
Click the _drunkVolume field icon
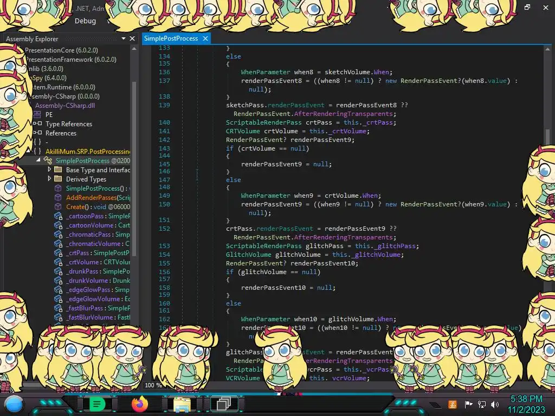click(x=59, y=280)
